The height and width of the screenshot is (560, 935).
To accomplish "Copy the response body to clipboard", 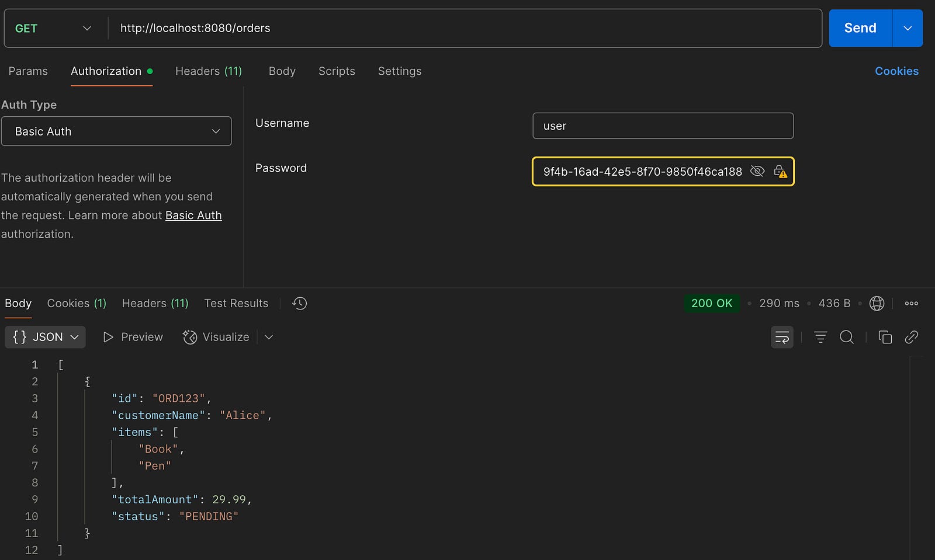I will [885, 337].
